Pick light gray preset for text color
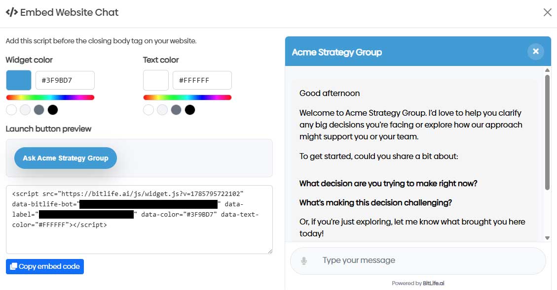This screenshot has width=557, height=290. click(162, 110)
